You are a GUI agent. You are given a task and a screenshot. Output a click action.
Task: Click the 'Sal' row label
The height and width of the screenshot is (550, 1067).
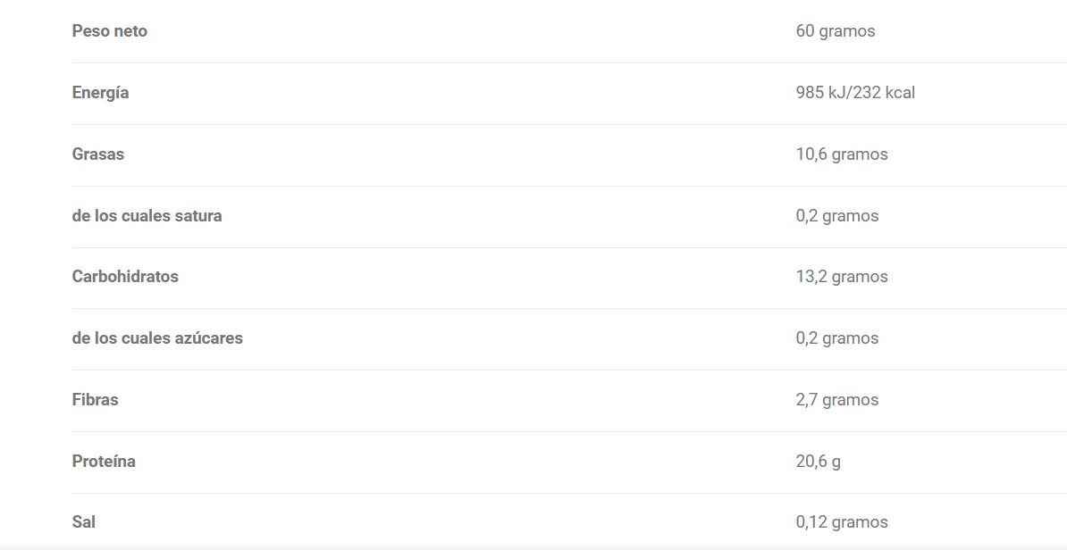click(x=83, y=522)
